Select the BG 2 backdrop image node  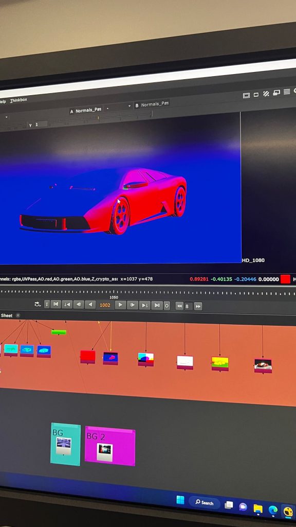coord(105,452)
